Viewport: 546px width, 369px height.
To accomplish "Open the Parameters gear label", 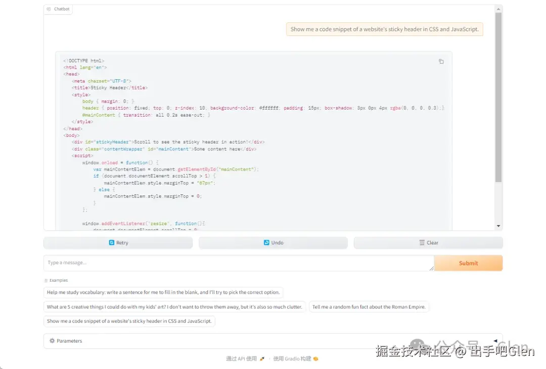I will click(x=66, y=341).
